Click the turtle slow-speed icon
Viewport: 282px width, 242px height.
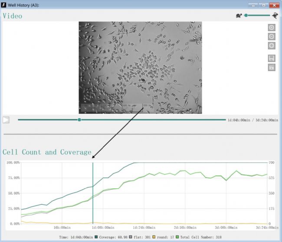(x=239, y=16)
